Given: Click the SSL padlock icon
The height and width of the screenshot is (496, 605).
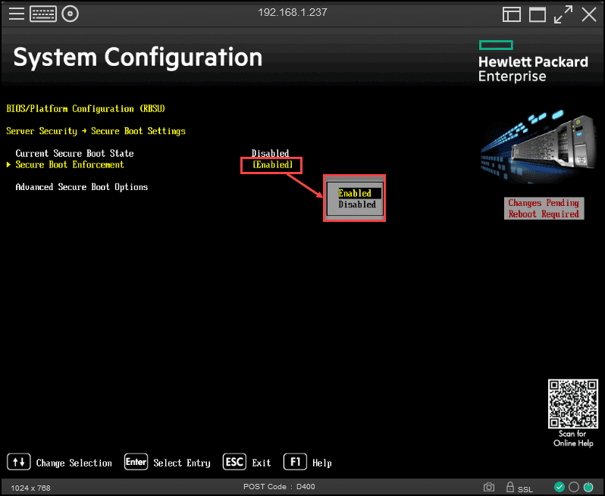Looking at the screenshot, I should (509, 487).
